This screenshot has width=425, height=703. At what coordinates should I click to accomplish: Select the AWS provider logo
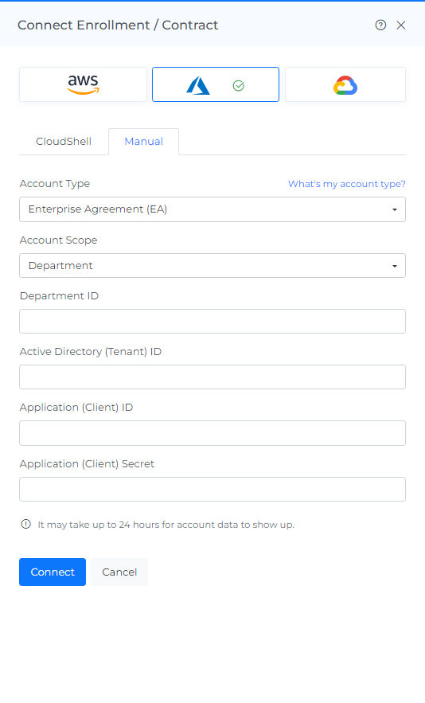click(x=83, y=84)
